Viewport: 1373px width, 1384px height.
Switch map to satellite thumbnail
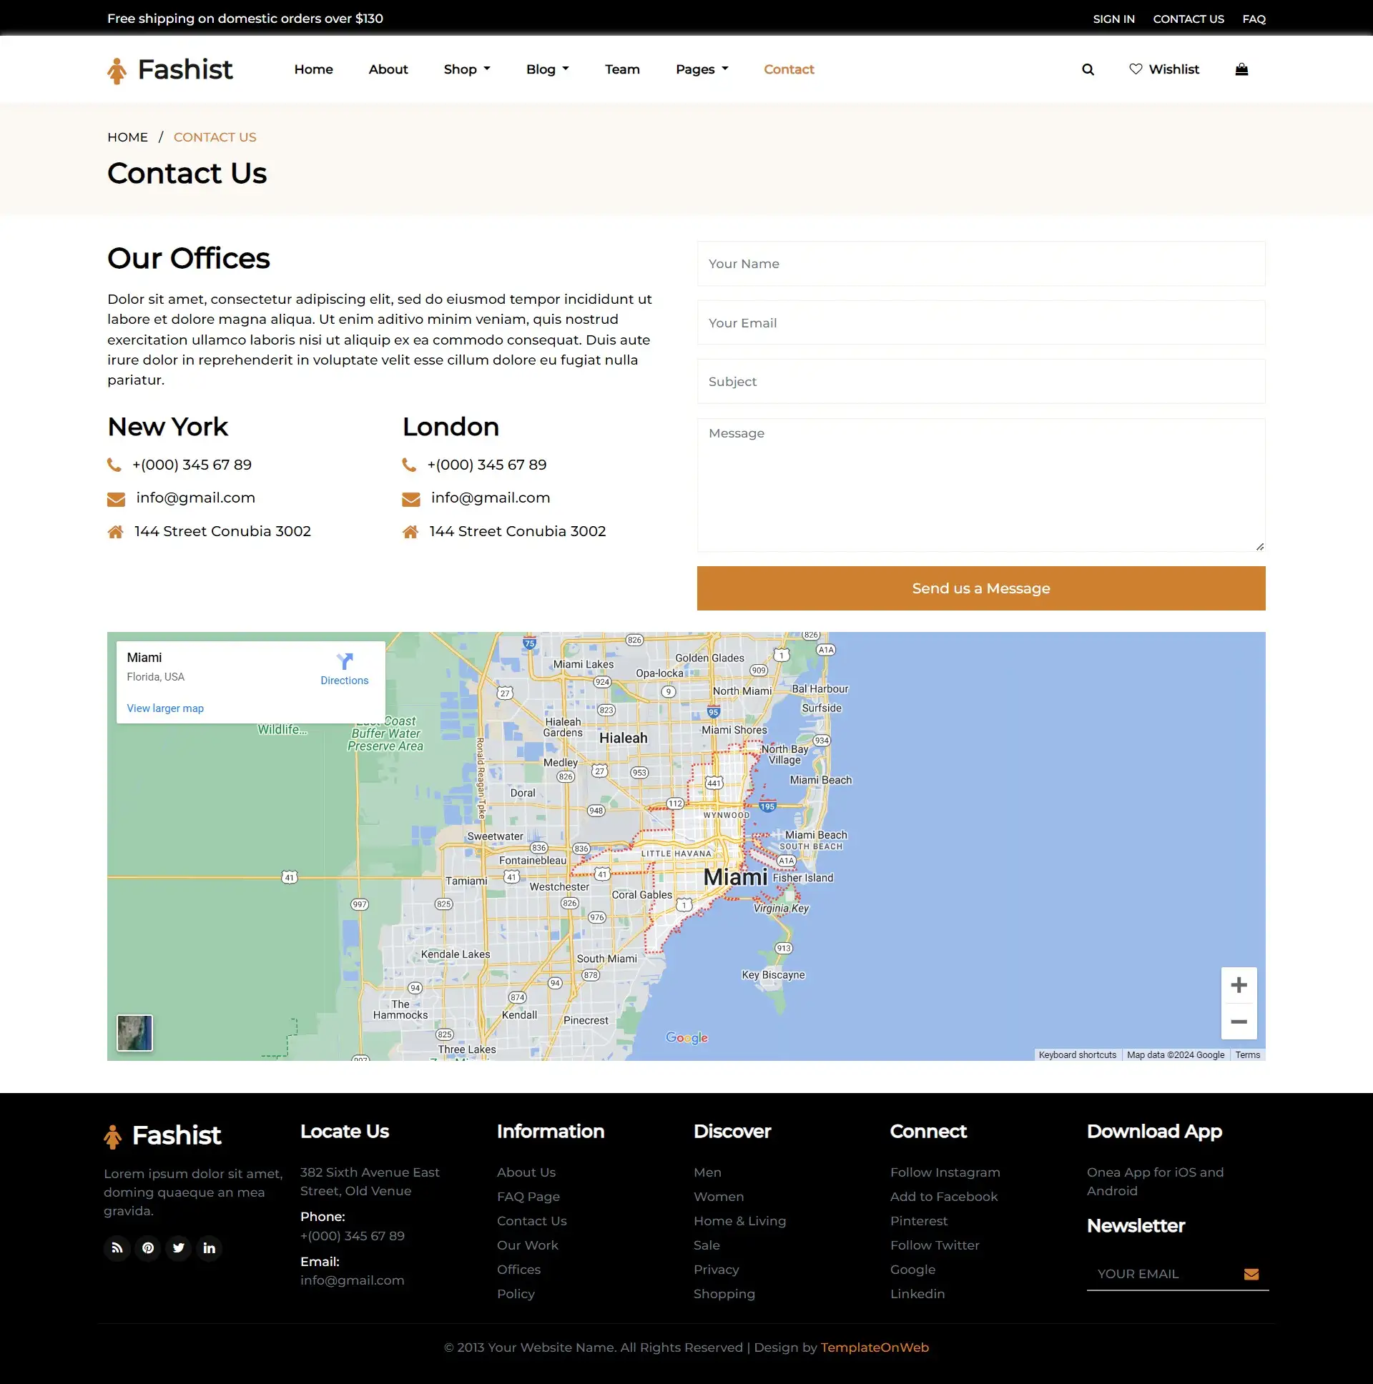coord(134,1032)
